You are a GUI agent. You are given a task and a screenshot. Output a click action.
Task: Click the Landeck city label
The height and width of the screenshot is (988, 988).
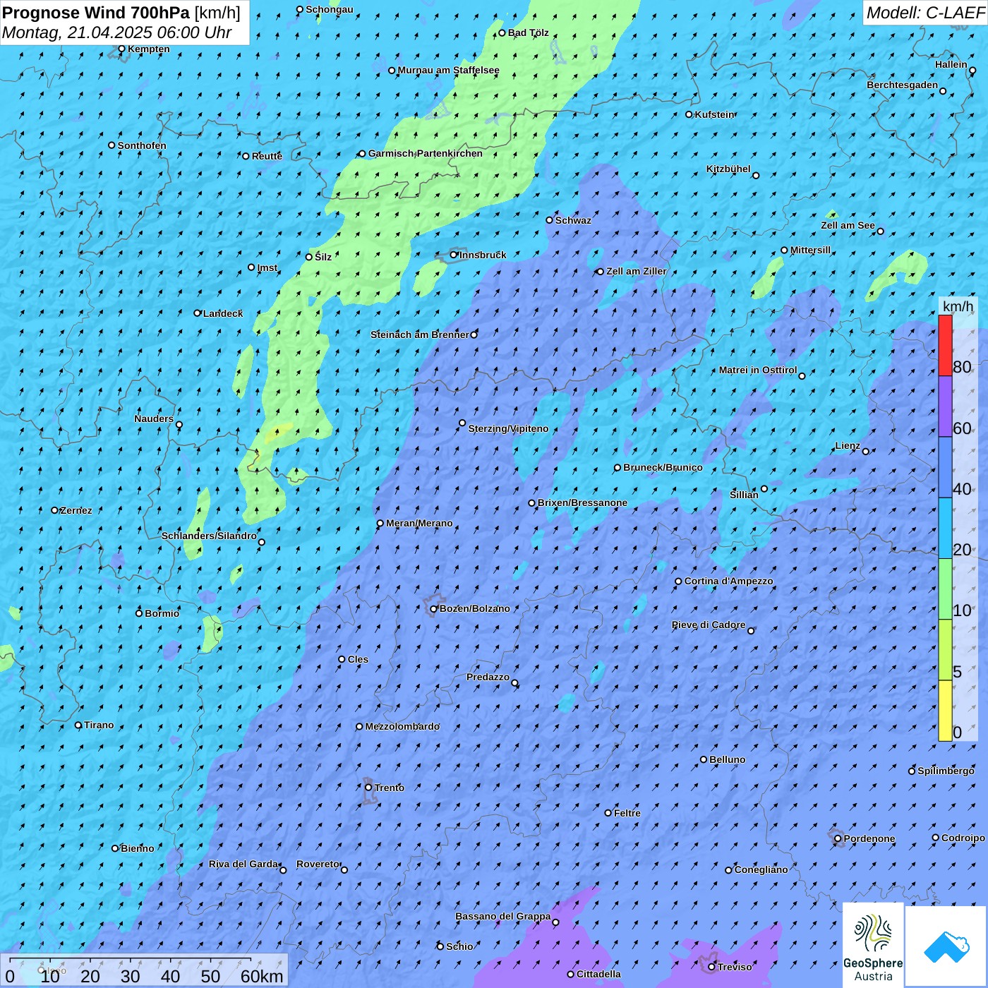click(x=223, y=313)
